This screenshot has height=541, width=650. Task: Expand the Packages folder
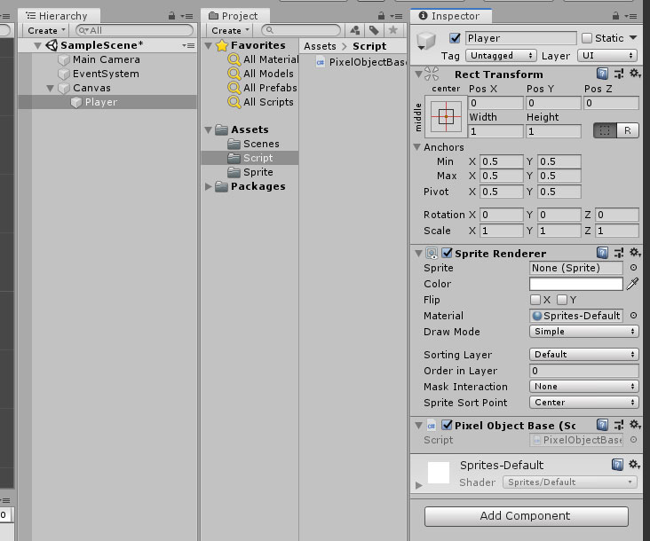tap(208, 186)
